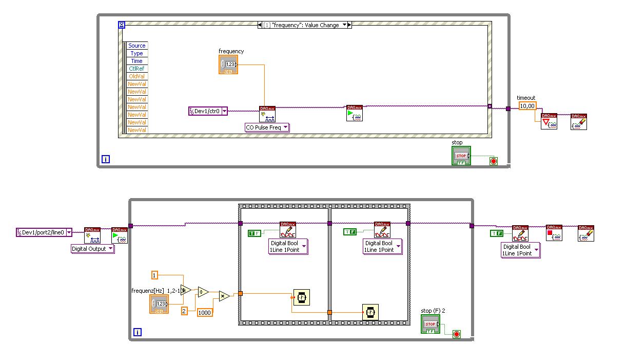This screenshot has width=626, height=347.
Task: Select Wait (ms) node in first sequence frame
Action: pyautogui.click(x=302, y=297)
